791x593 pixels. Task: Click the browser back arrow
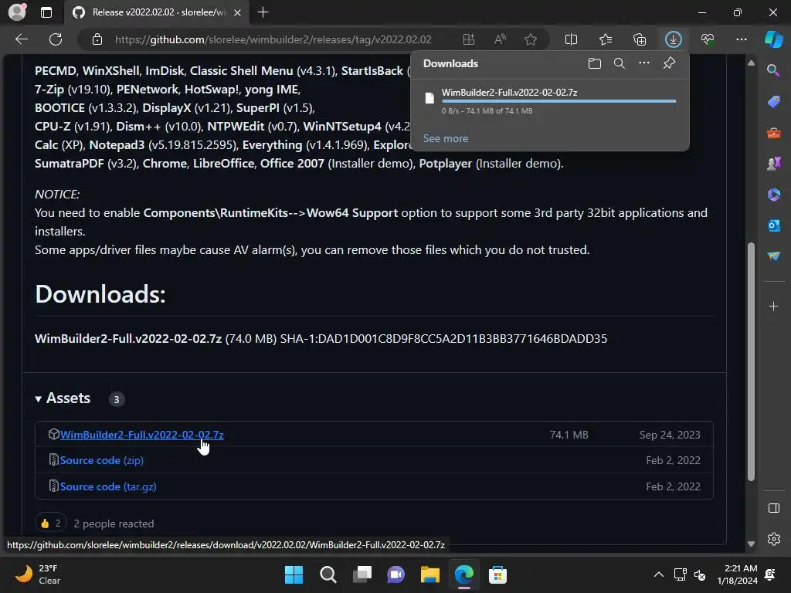pyautogui.click(x=22, y=39)
